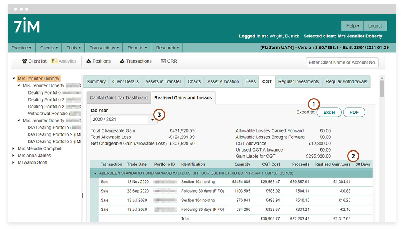
Task: Click the splitter handle beside the client tree
Action: click(x=82, y=195)
